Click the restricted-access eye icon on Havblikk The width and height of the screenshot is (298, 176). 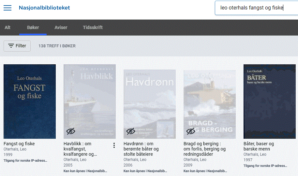point(71,131)
